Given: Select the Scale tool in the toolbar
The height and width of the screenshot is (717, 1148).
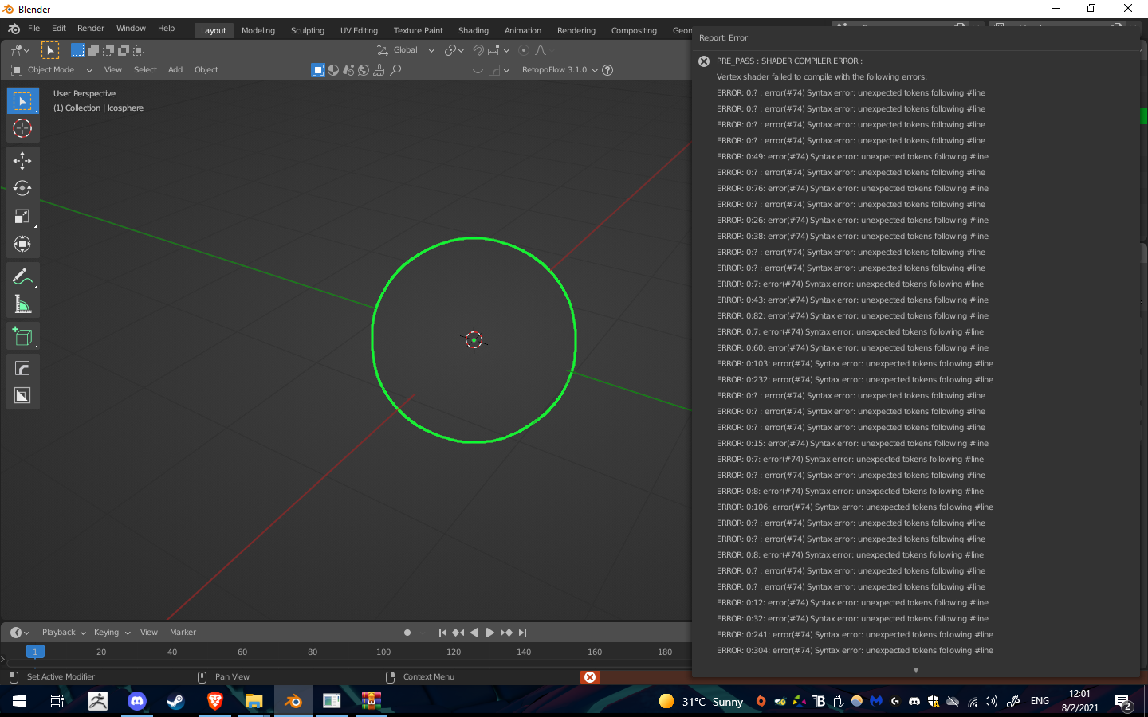Looking at the screenshot, I should point(22,216).
